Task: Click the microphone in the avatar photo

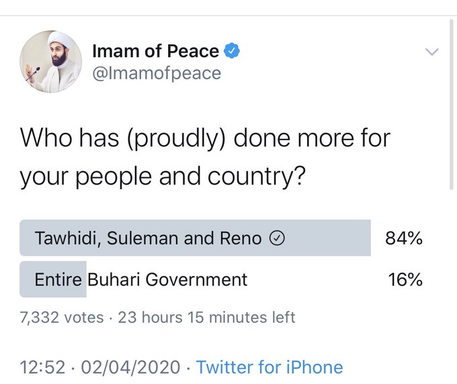Action: tap(35, 72)
